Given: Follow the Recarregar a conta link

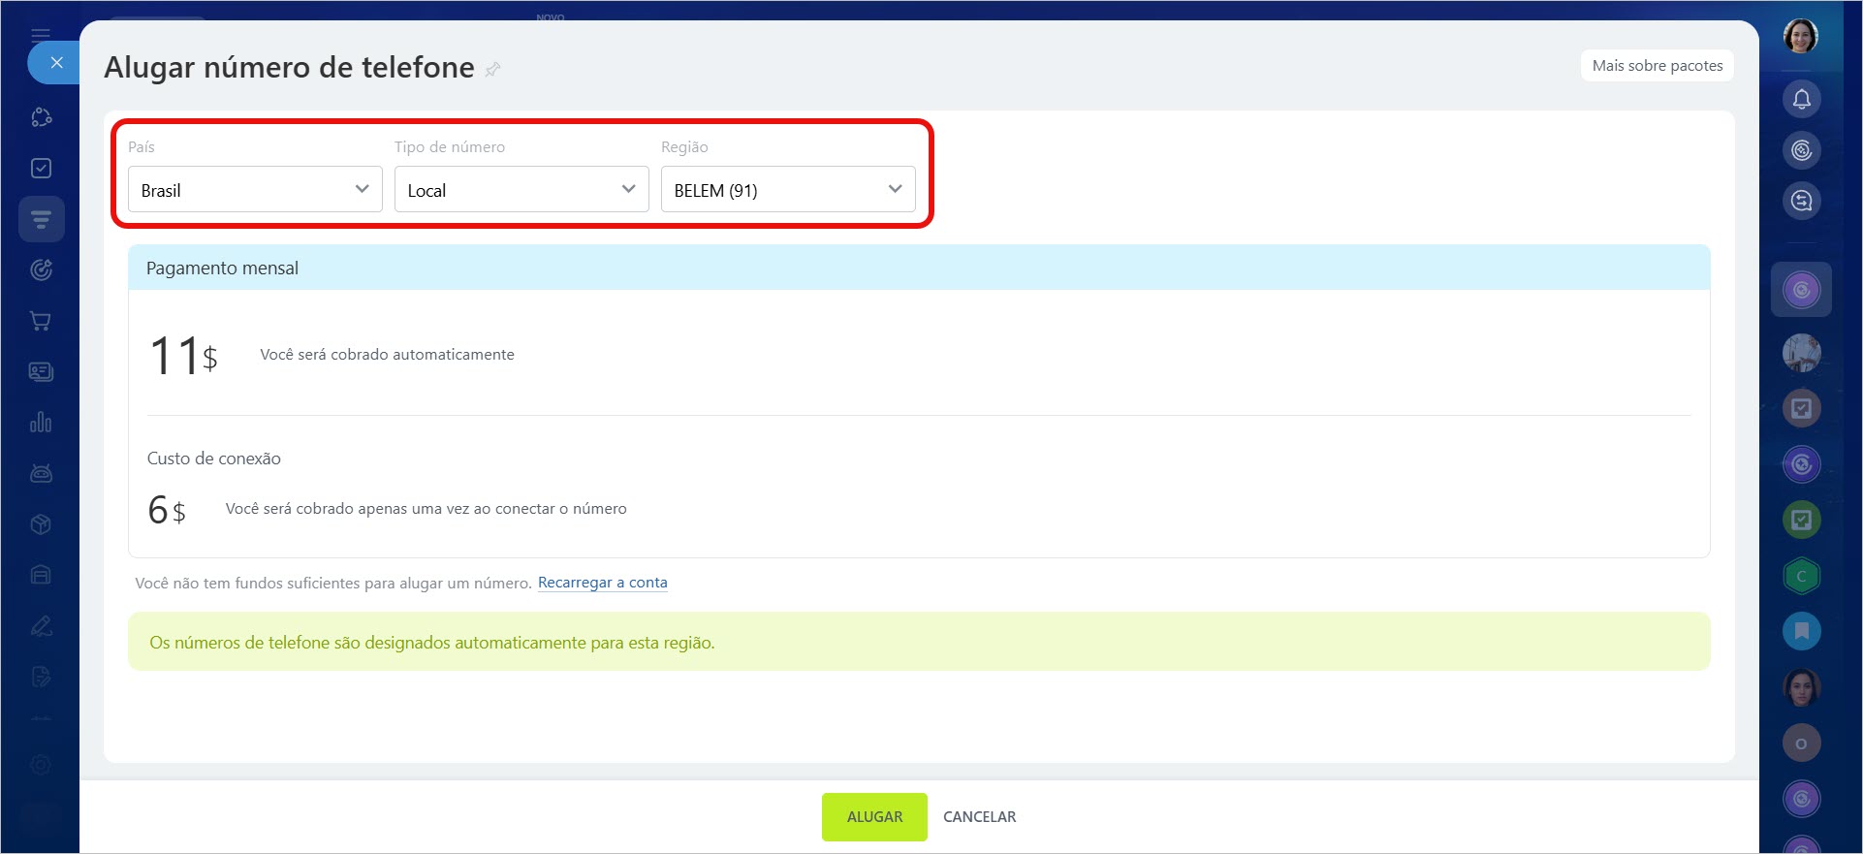Looking at the screenshot, I should 602,583.
